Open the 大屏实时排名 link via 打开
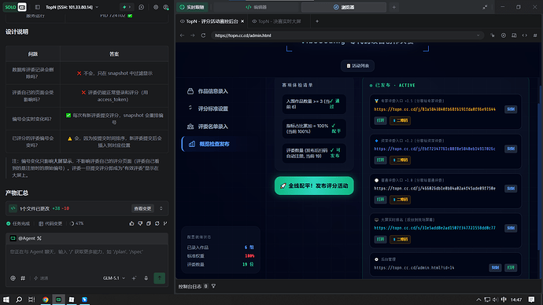The image size is (543, 305). point(380,239)
